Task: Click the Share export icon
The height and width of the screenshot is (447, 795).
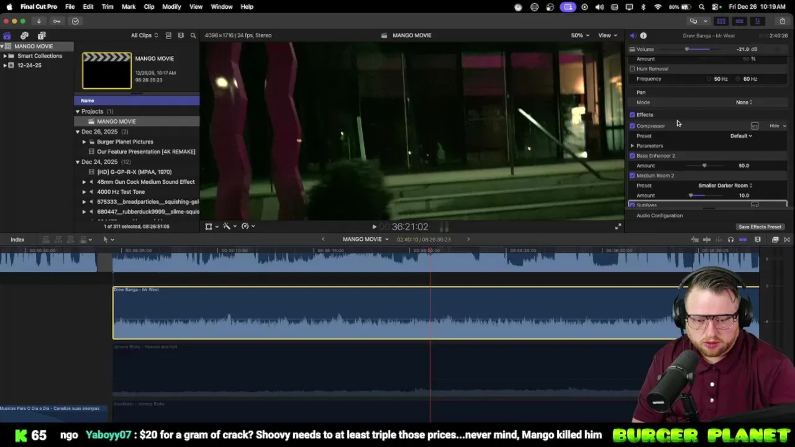Action: 782,21
